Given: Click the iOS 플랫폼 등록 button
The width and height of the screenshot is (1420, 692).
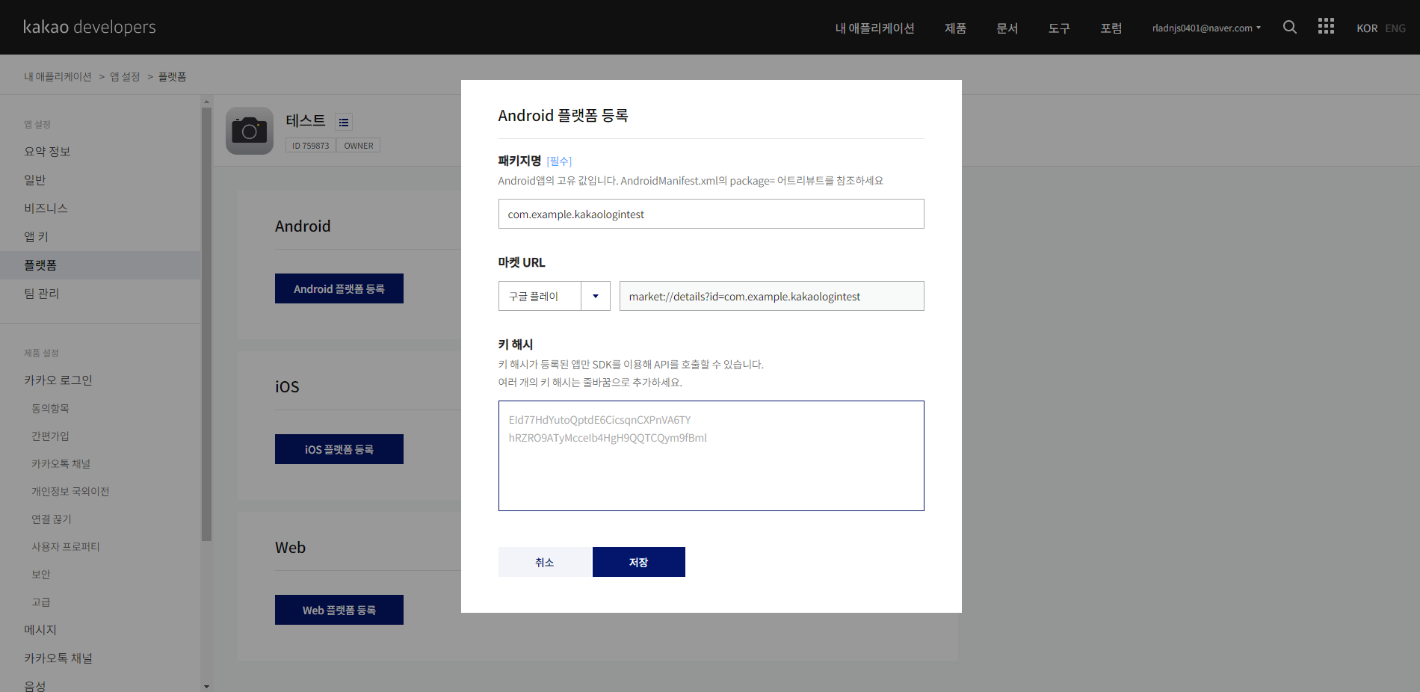Looking at the screenshot, I should (339, 449).
